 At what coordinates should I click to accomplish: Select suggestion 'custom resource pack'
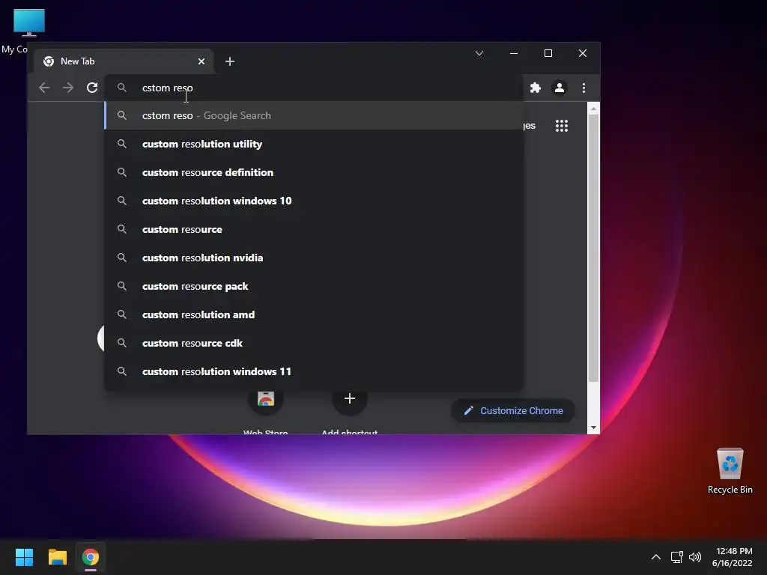coord(314,286)
